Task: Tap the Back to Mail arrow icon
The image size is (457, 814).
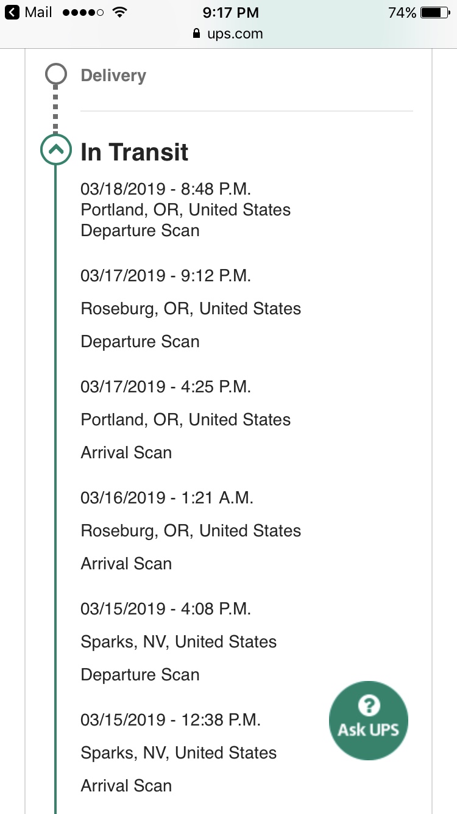Action: click(x=12, y=12)
